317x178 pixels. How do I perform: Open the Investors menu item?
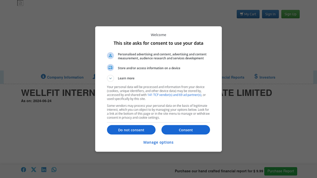click(x=267, y=78)
